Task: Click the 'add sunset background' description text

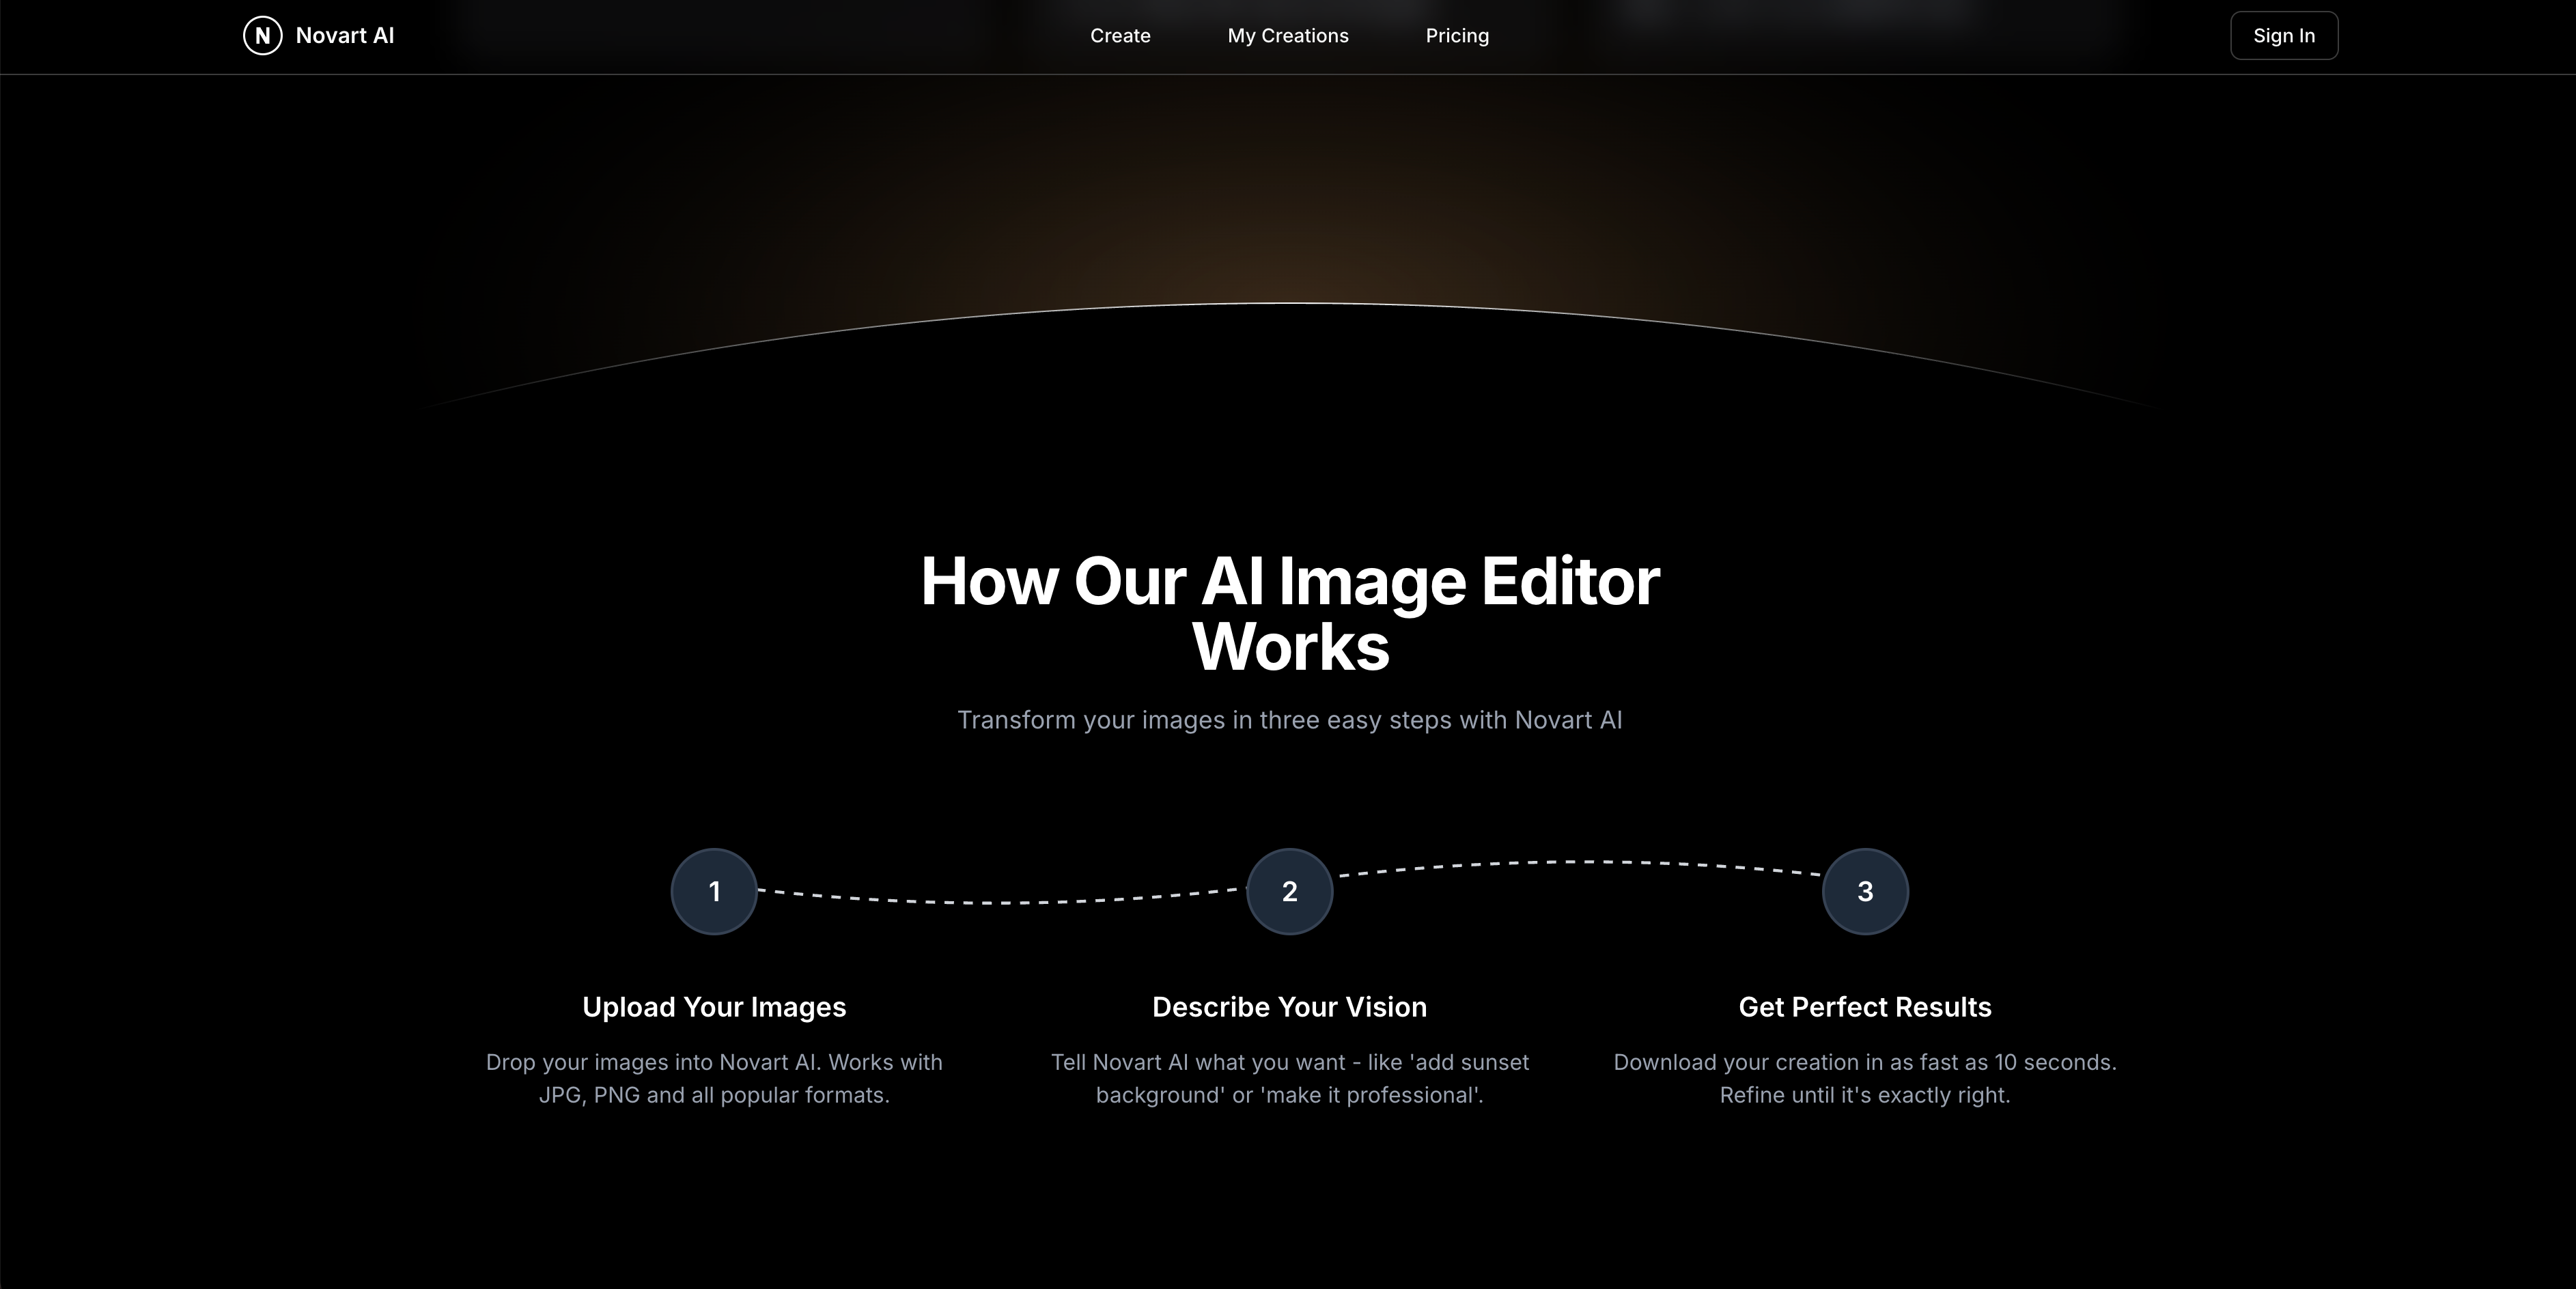Action: [1290, 1078]
